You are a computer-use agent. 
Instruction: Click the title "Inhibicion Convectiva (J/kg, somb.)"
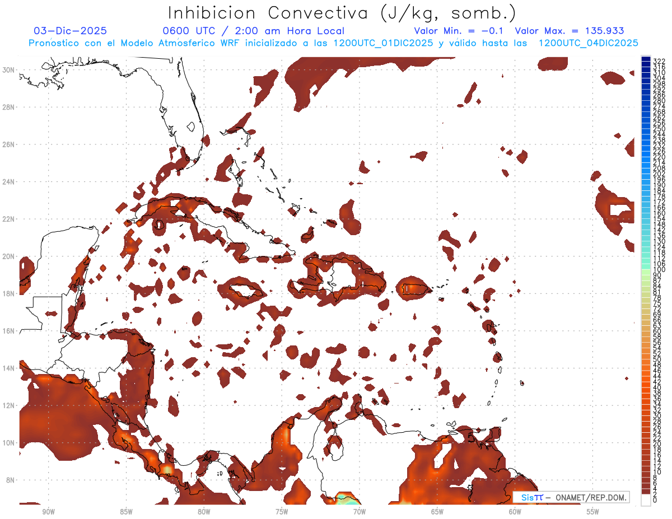pos(342,13)
